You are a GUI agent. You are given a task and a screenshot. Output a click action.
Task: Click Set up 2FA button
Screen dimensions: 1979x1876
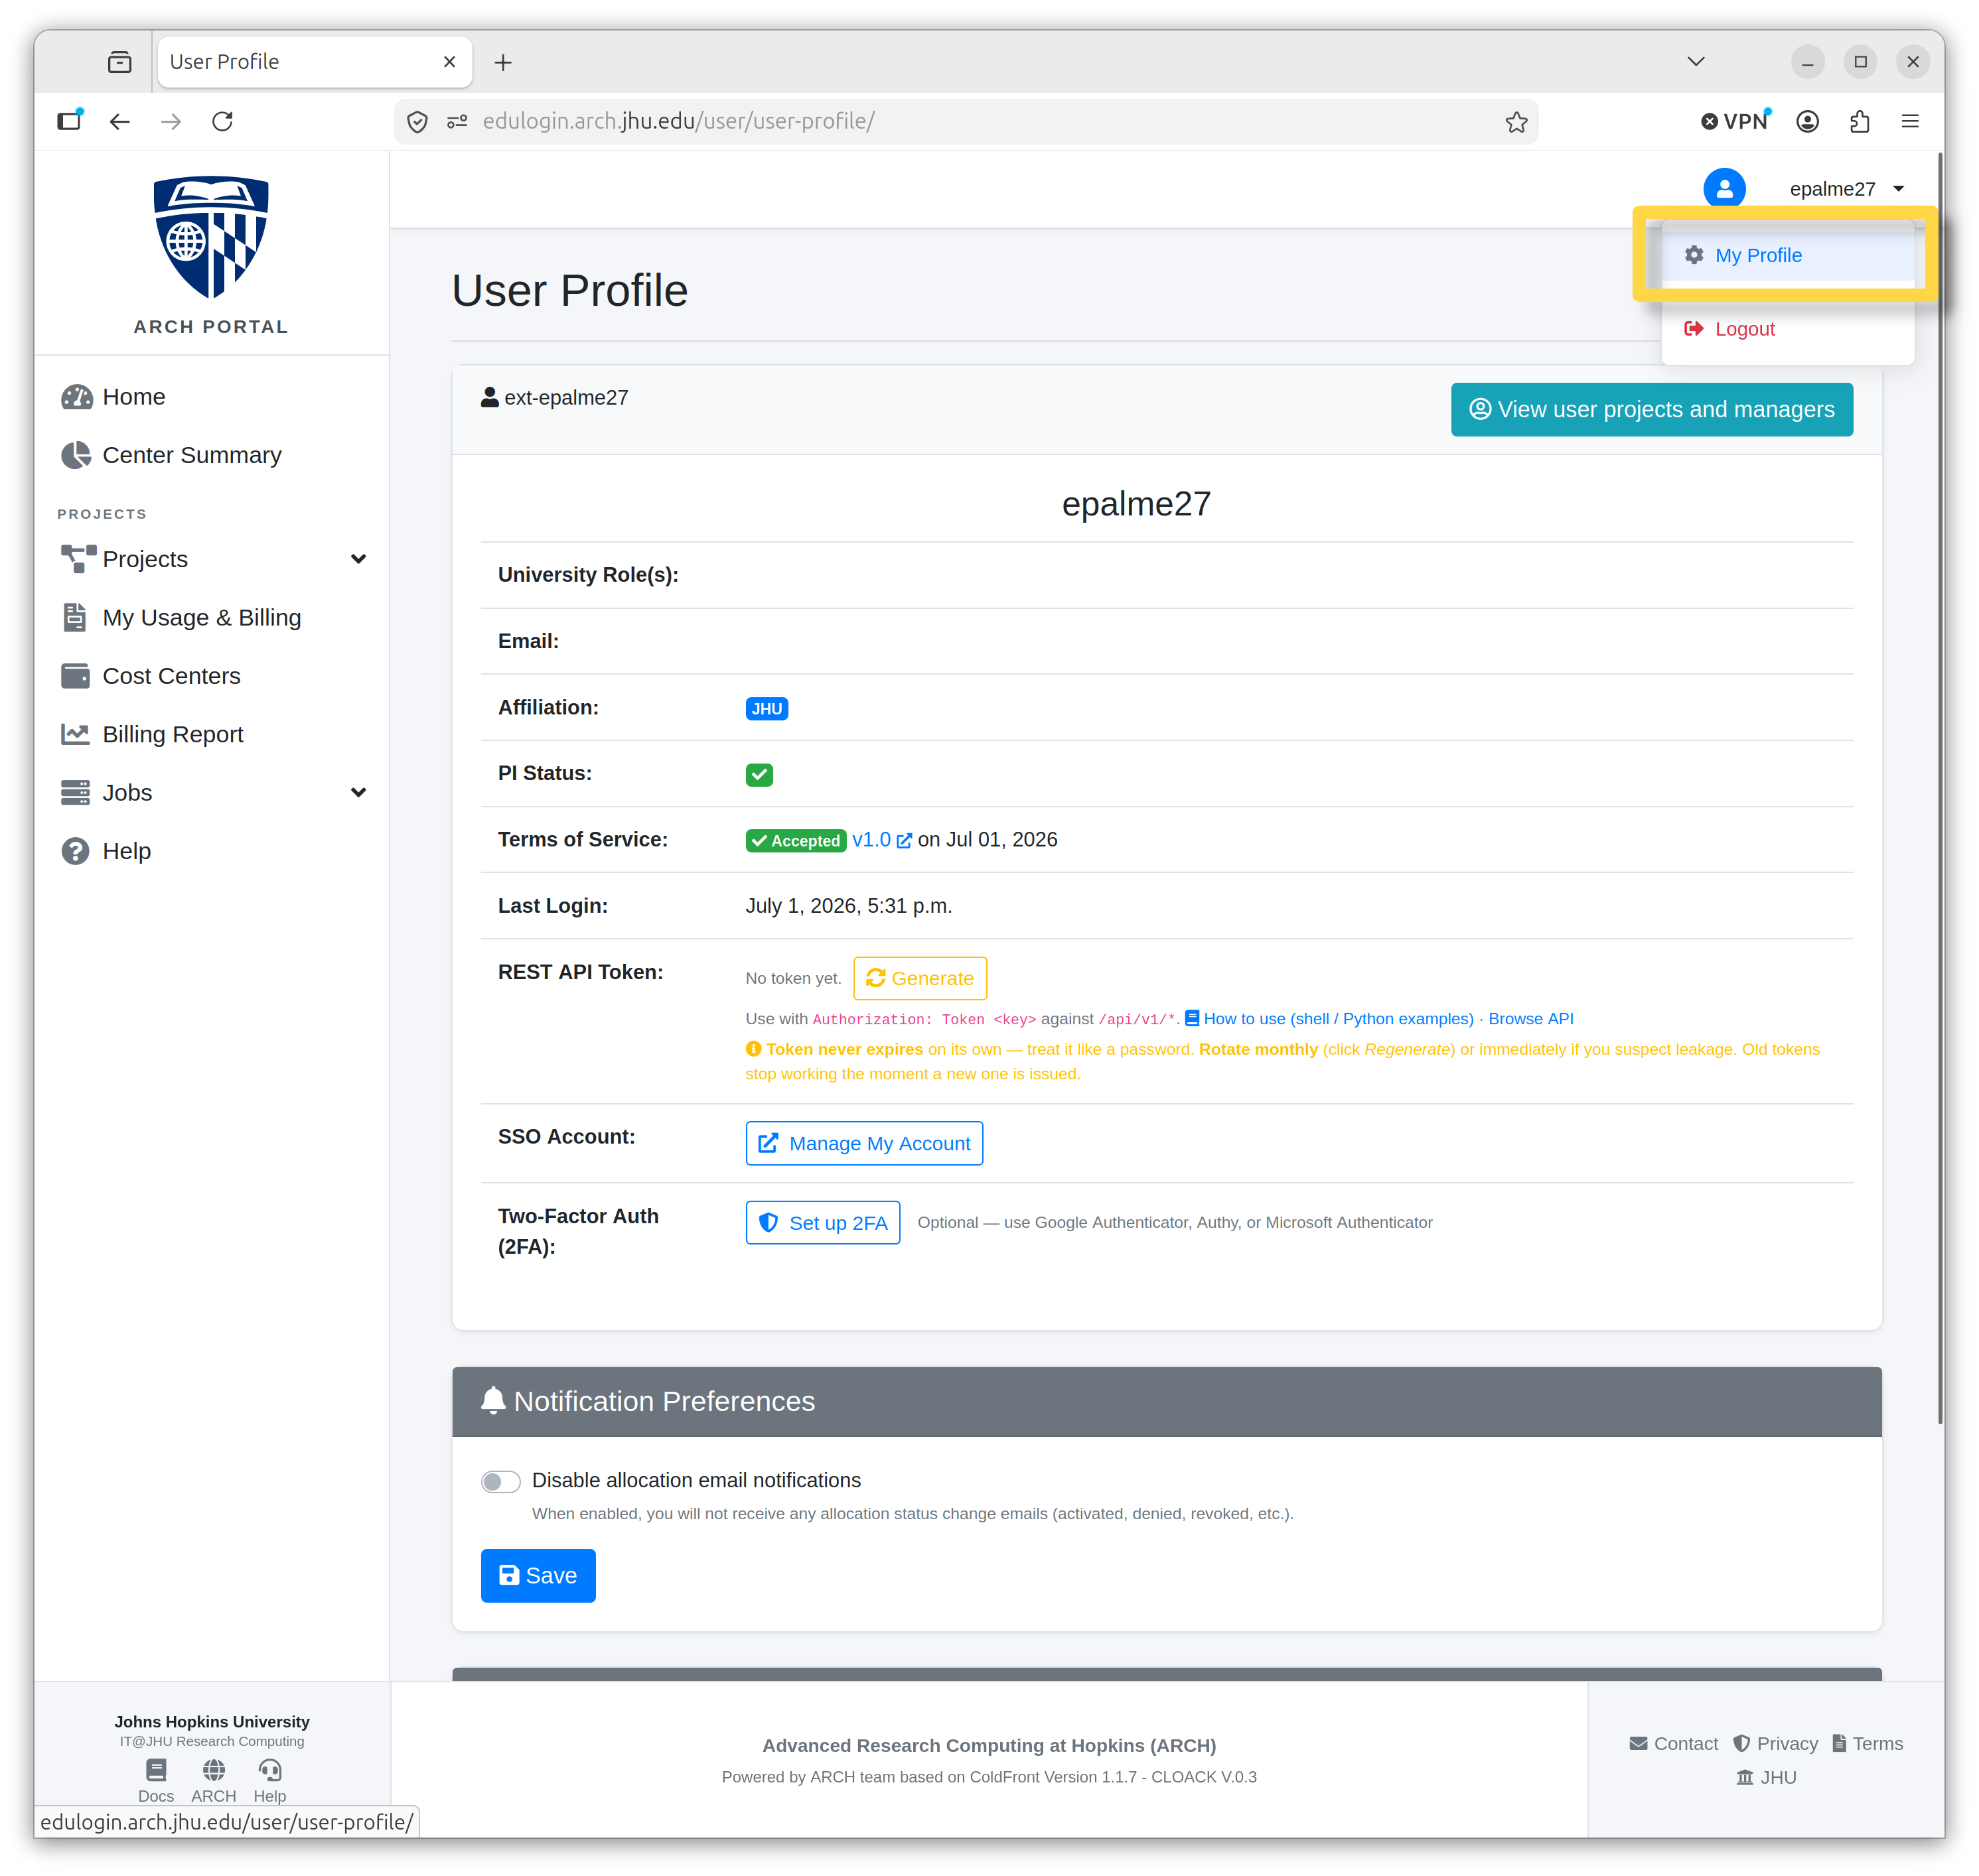(x=822, y=1223)
